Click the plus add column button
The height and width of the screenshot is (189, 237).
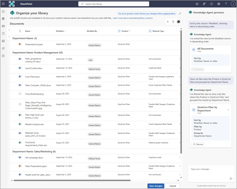coord(168,22)
